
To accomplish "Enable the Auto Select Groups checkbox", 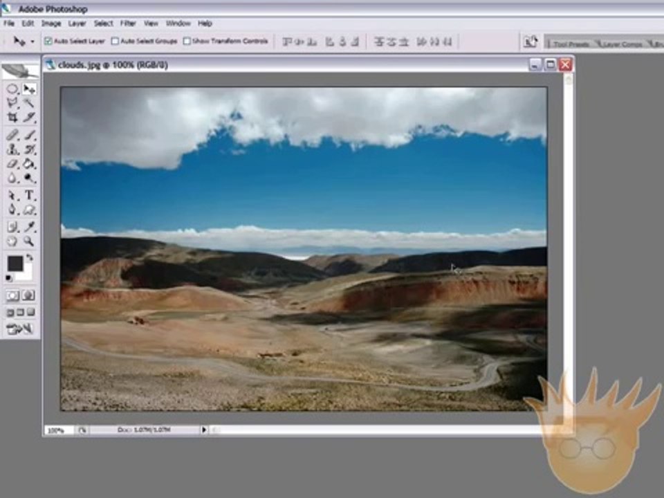I will pyautogui.click(x=115, y=41).
